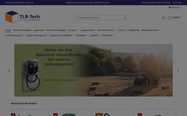
Task: Open Frischöltankanlagen category
Action: click(56, 30)
